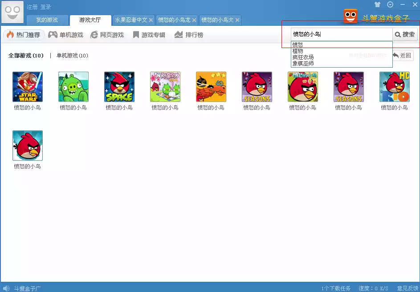420x292 pixels.
Task: Pick 象棋巫师 from the suggestion list
Action: pyautogui.click(x=303, y=64)
